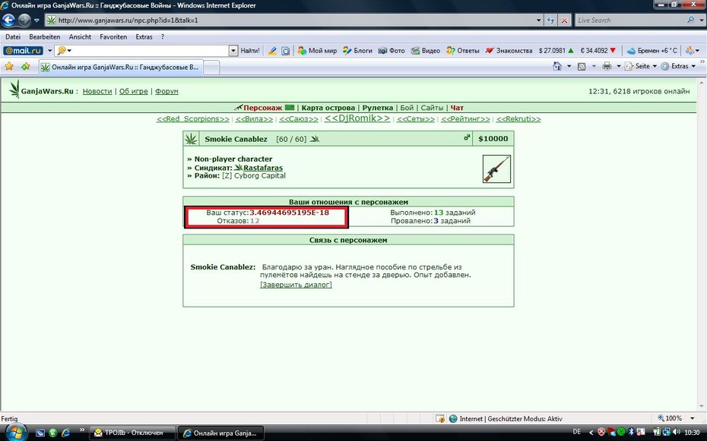Viewport: 707px width, 441px height.
Task: Click the page zoom icon beside the highlighter
Action: click(285, 51)
